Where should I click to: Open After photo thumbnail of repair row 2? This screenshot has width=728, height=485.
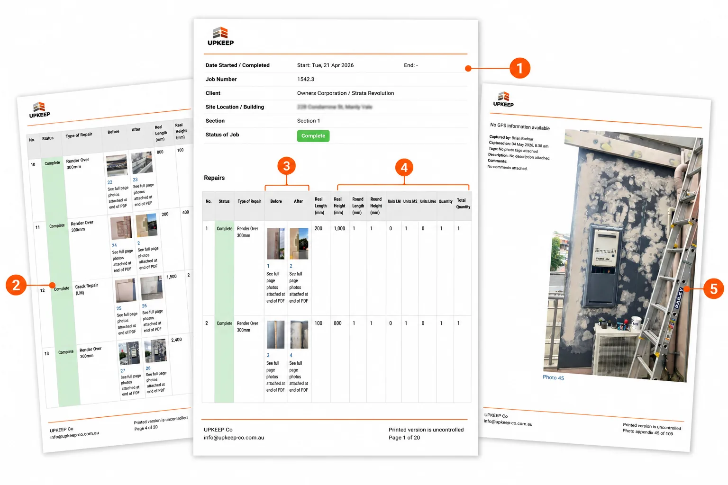299,334
